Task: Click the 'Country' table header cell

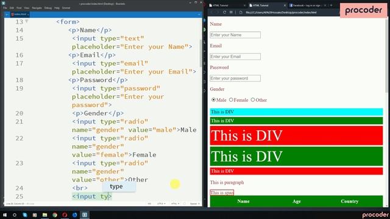Action: 349,201
